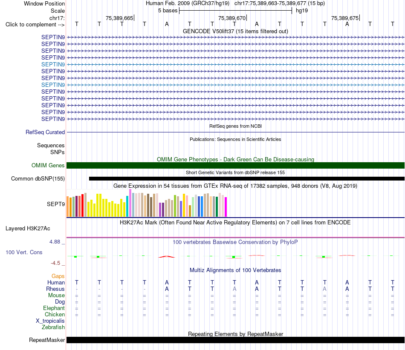Click the 'Mouse' alignment row label

(x=56, y=295)
